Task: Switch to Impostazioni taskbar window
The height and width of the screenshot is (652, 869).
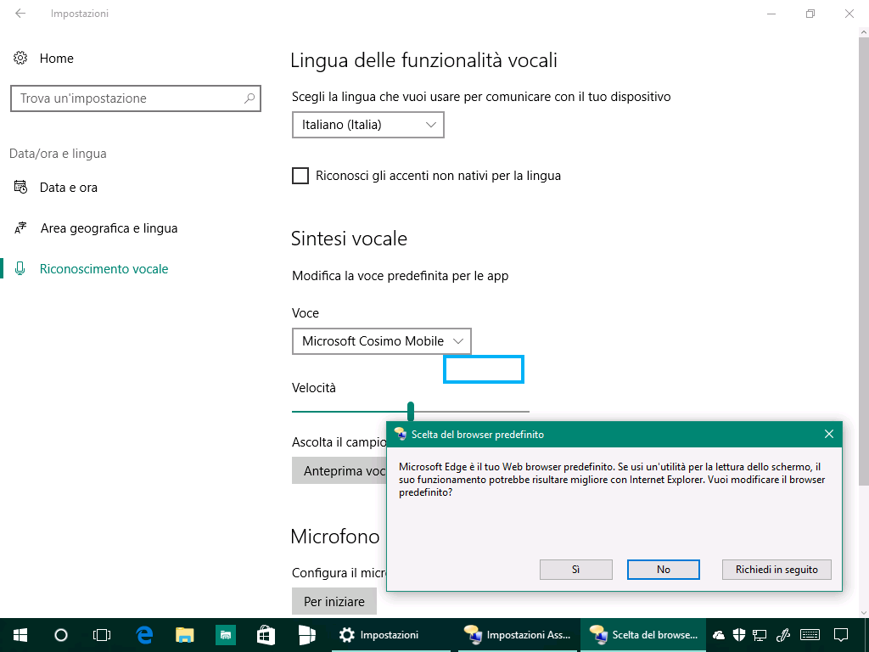Action: pos(391,635)
